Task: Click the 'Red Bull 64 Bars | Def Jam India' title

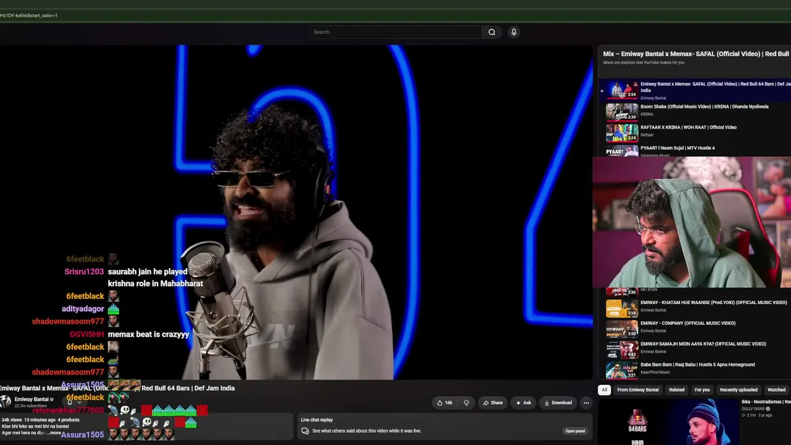Action: tap(188, 388)
